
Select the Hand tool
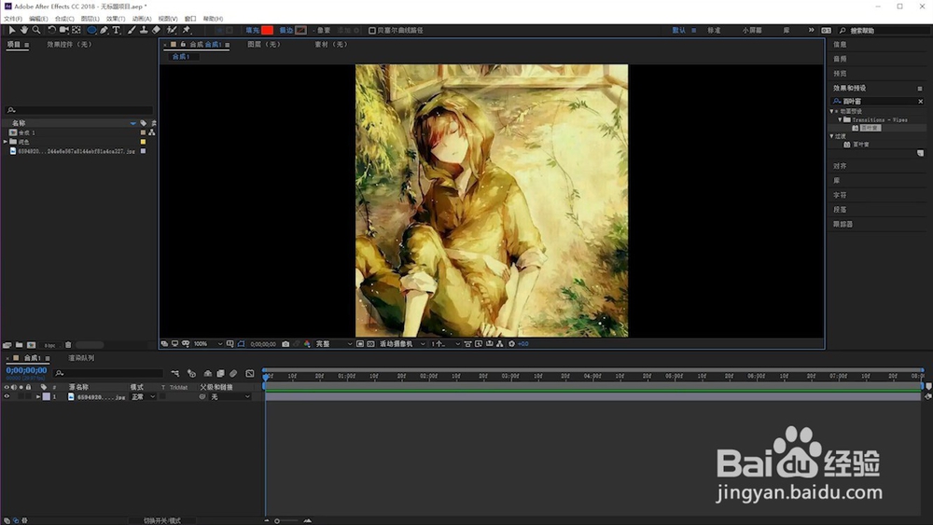click(x=24, y=30)
